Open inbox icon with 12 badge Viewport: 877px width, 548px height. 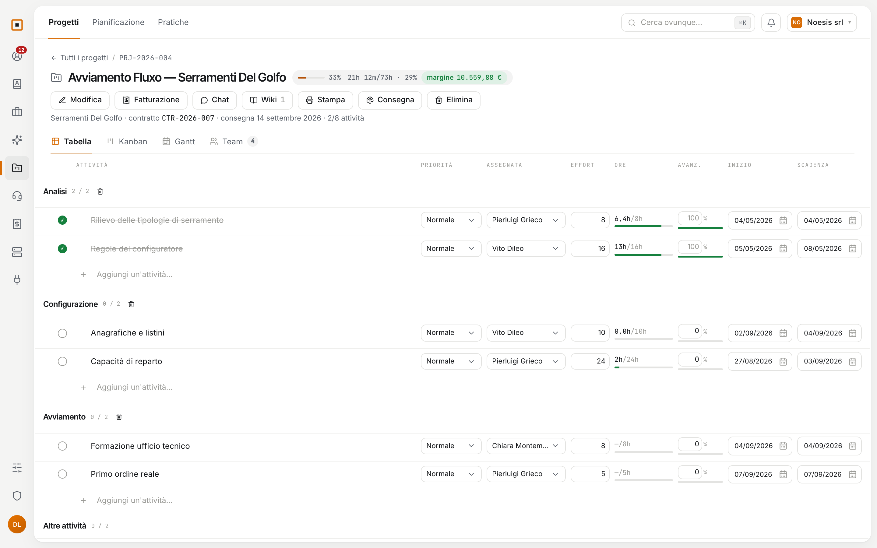[17, 55]
